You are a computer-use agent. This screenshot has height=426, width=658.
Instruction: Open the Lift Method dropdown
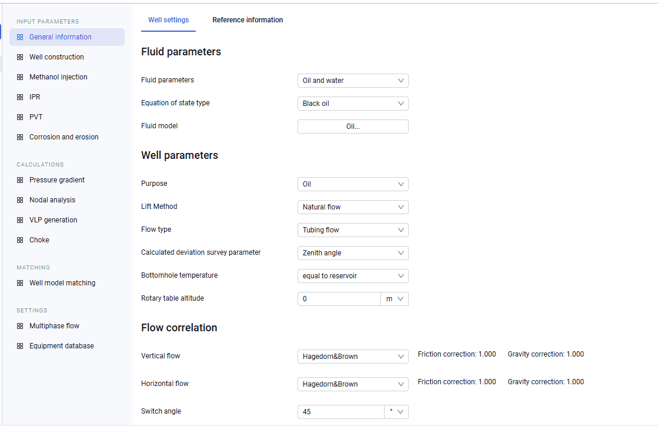[x=353, y=207]
